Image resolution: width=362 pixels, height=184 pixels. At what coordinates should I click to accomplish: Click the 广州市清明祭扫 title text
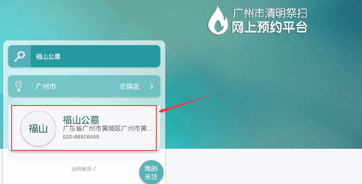tap(270, 13)
